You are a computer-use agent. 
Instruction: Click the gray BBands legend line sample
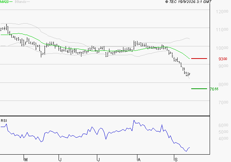point(28,2)
